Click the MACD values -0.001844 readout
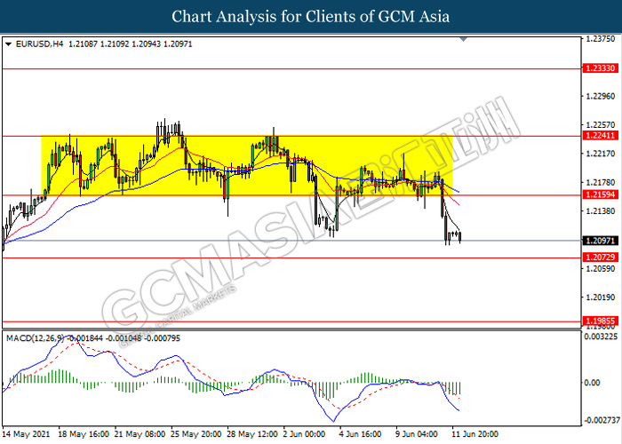622x444 pixels. coord(84,338)
